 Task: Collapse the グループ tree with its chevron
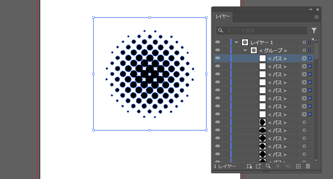(x=245, y=50)
